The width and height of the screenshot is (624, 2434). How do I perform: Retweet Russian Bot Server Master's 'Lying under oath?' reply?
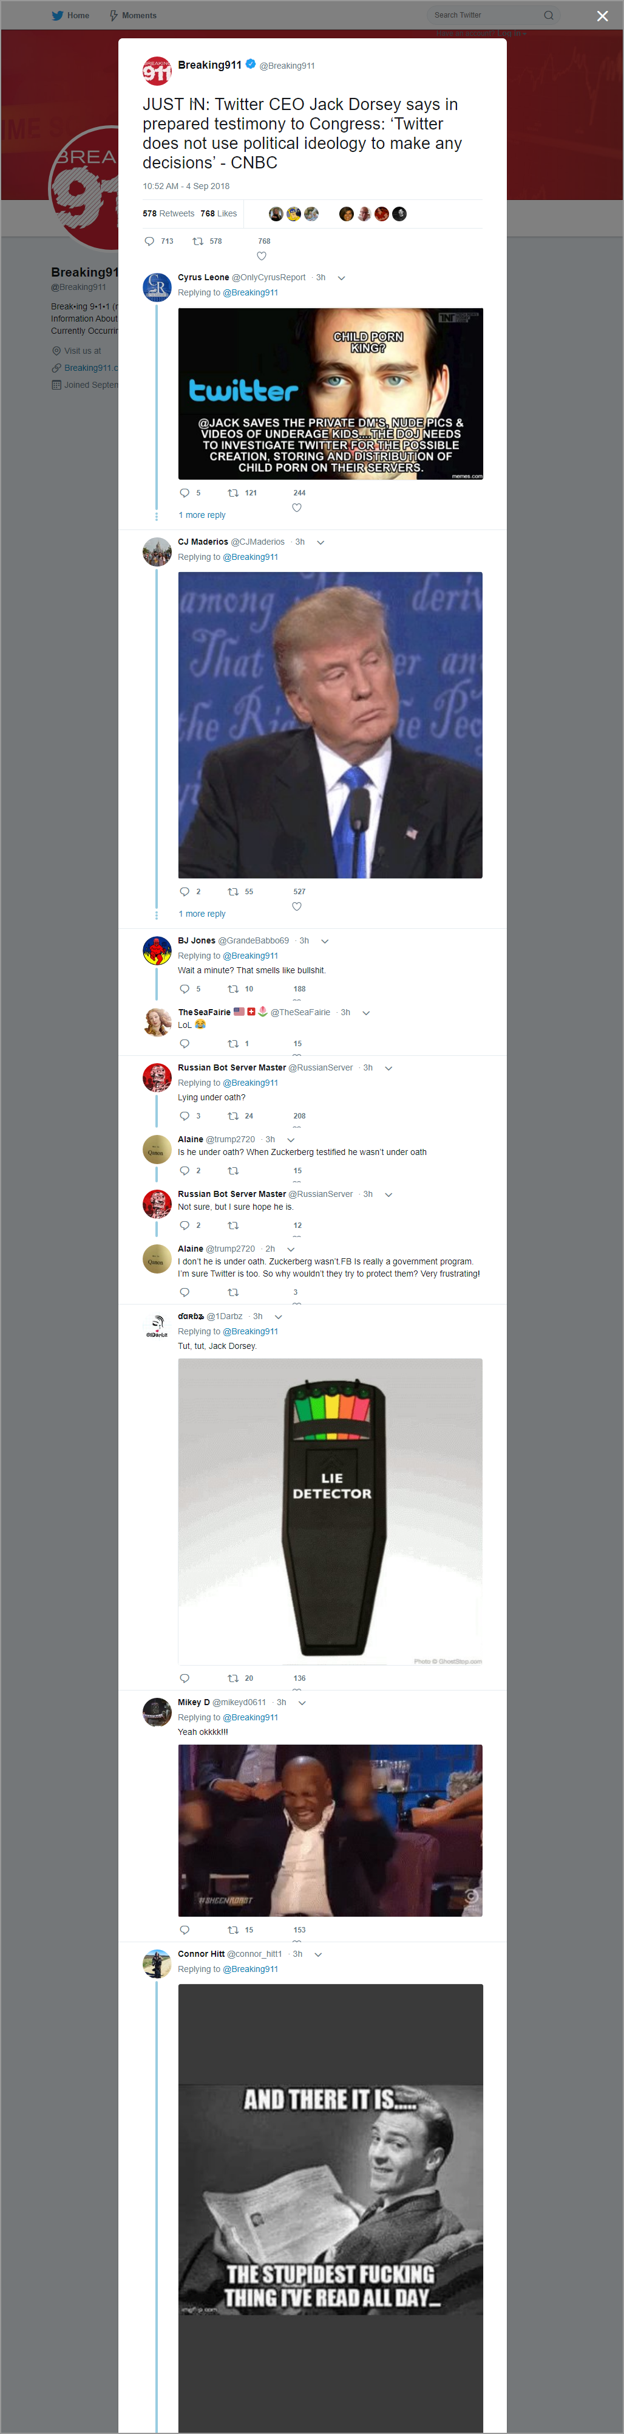pyautogui.click(x=233, y=1115)
